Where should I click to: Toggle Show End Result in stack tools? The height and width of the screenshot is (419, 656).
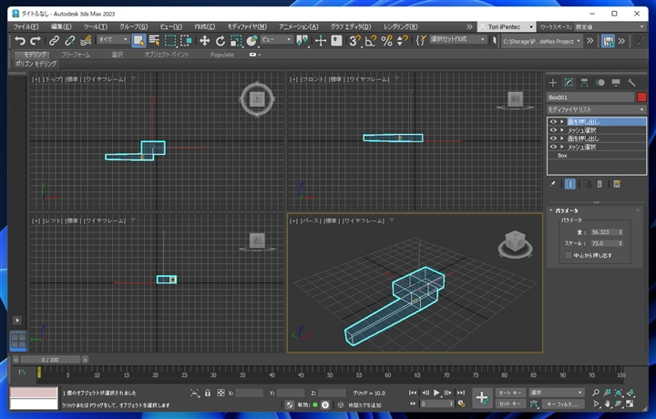569,184
